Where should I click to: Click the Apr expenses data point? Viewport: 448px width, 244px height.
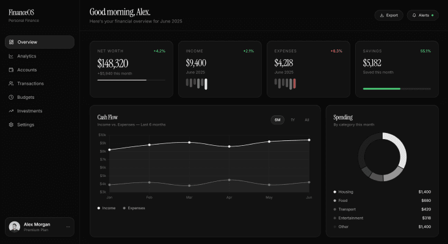click(229, 180)
